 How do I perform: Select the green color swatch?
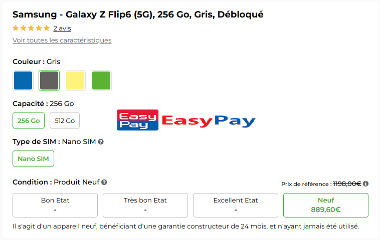pos(101,80)
